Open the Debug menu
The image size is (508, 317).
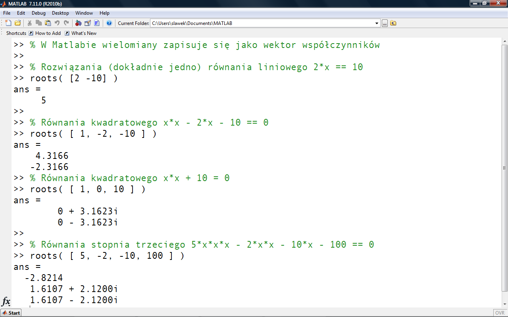[38, 13]
